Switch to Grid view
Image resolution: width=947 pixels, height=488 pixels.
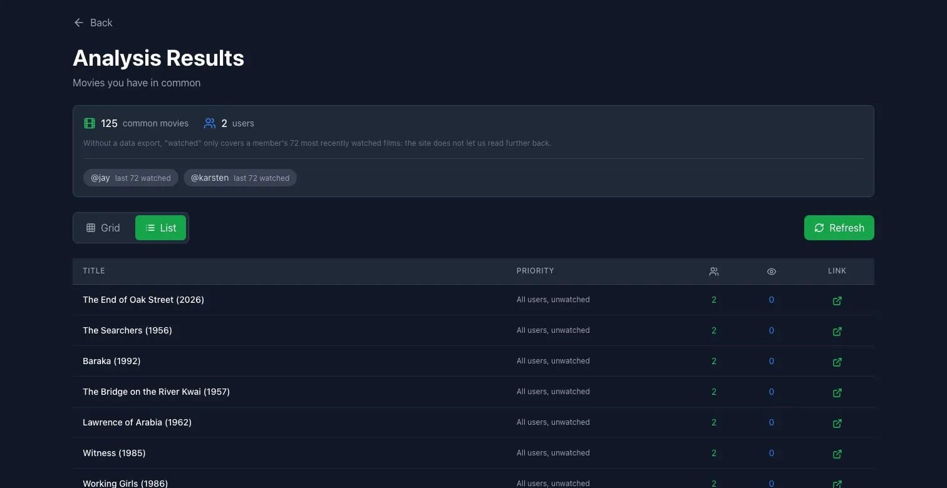point(103,228)
